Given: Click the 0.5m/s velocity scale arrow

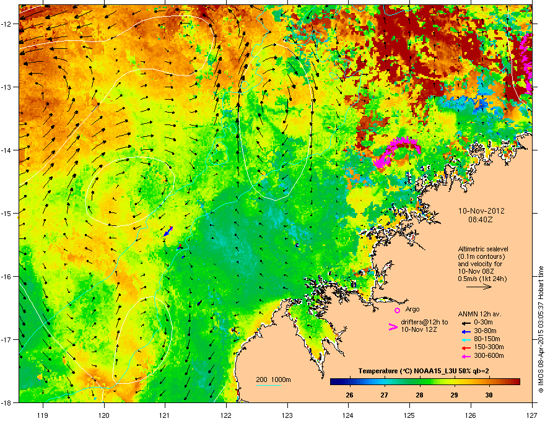Looking at the screenshot, I should (479, 287).
